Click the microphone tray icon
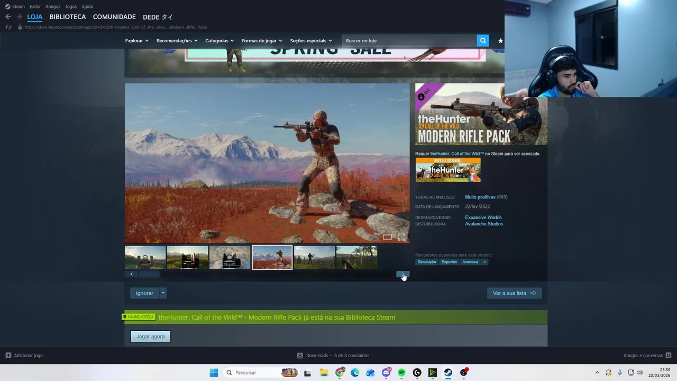Image resolution: width=677 pixels, height=381 pixels. coord(620,373)
